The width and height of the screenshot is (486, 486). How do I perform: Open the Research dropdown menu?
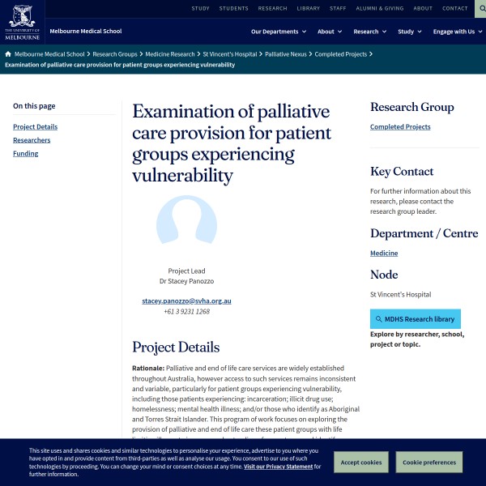point(369,32)
